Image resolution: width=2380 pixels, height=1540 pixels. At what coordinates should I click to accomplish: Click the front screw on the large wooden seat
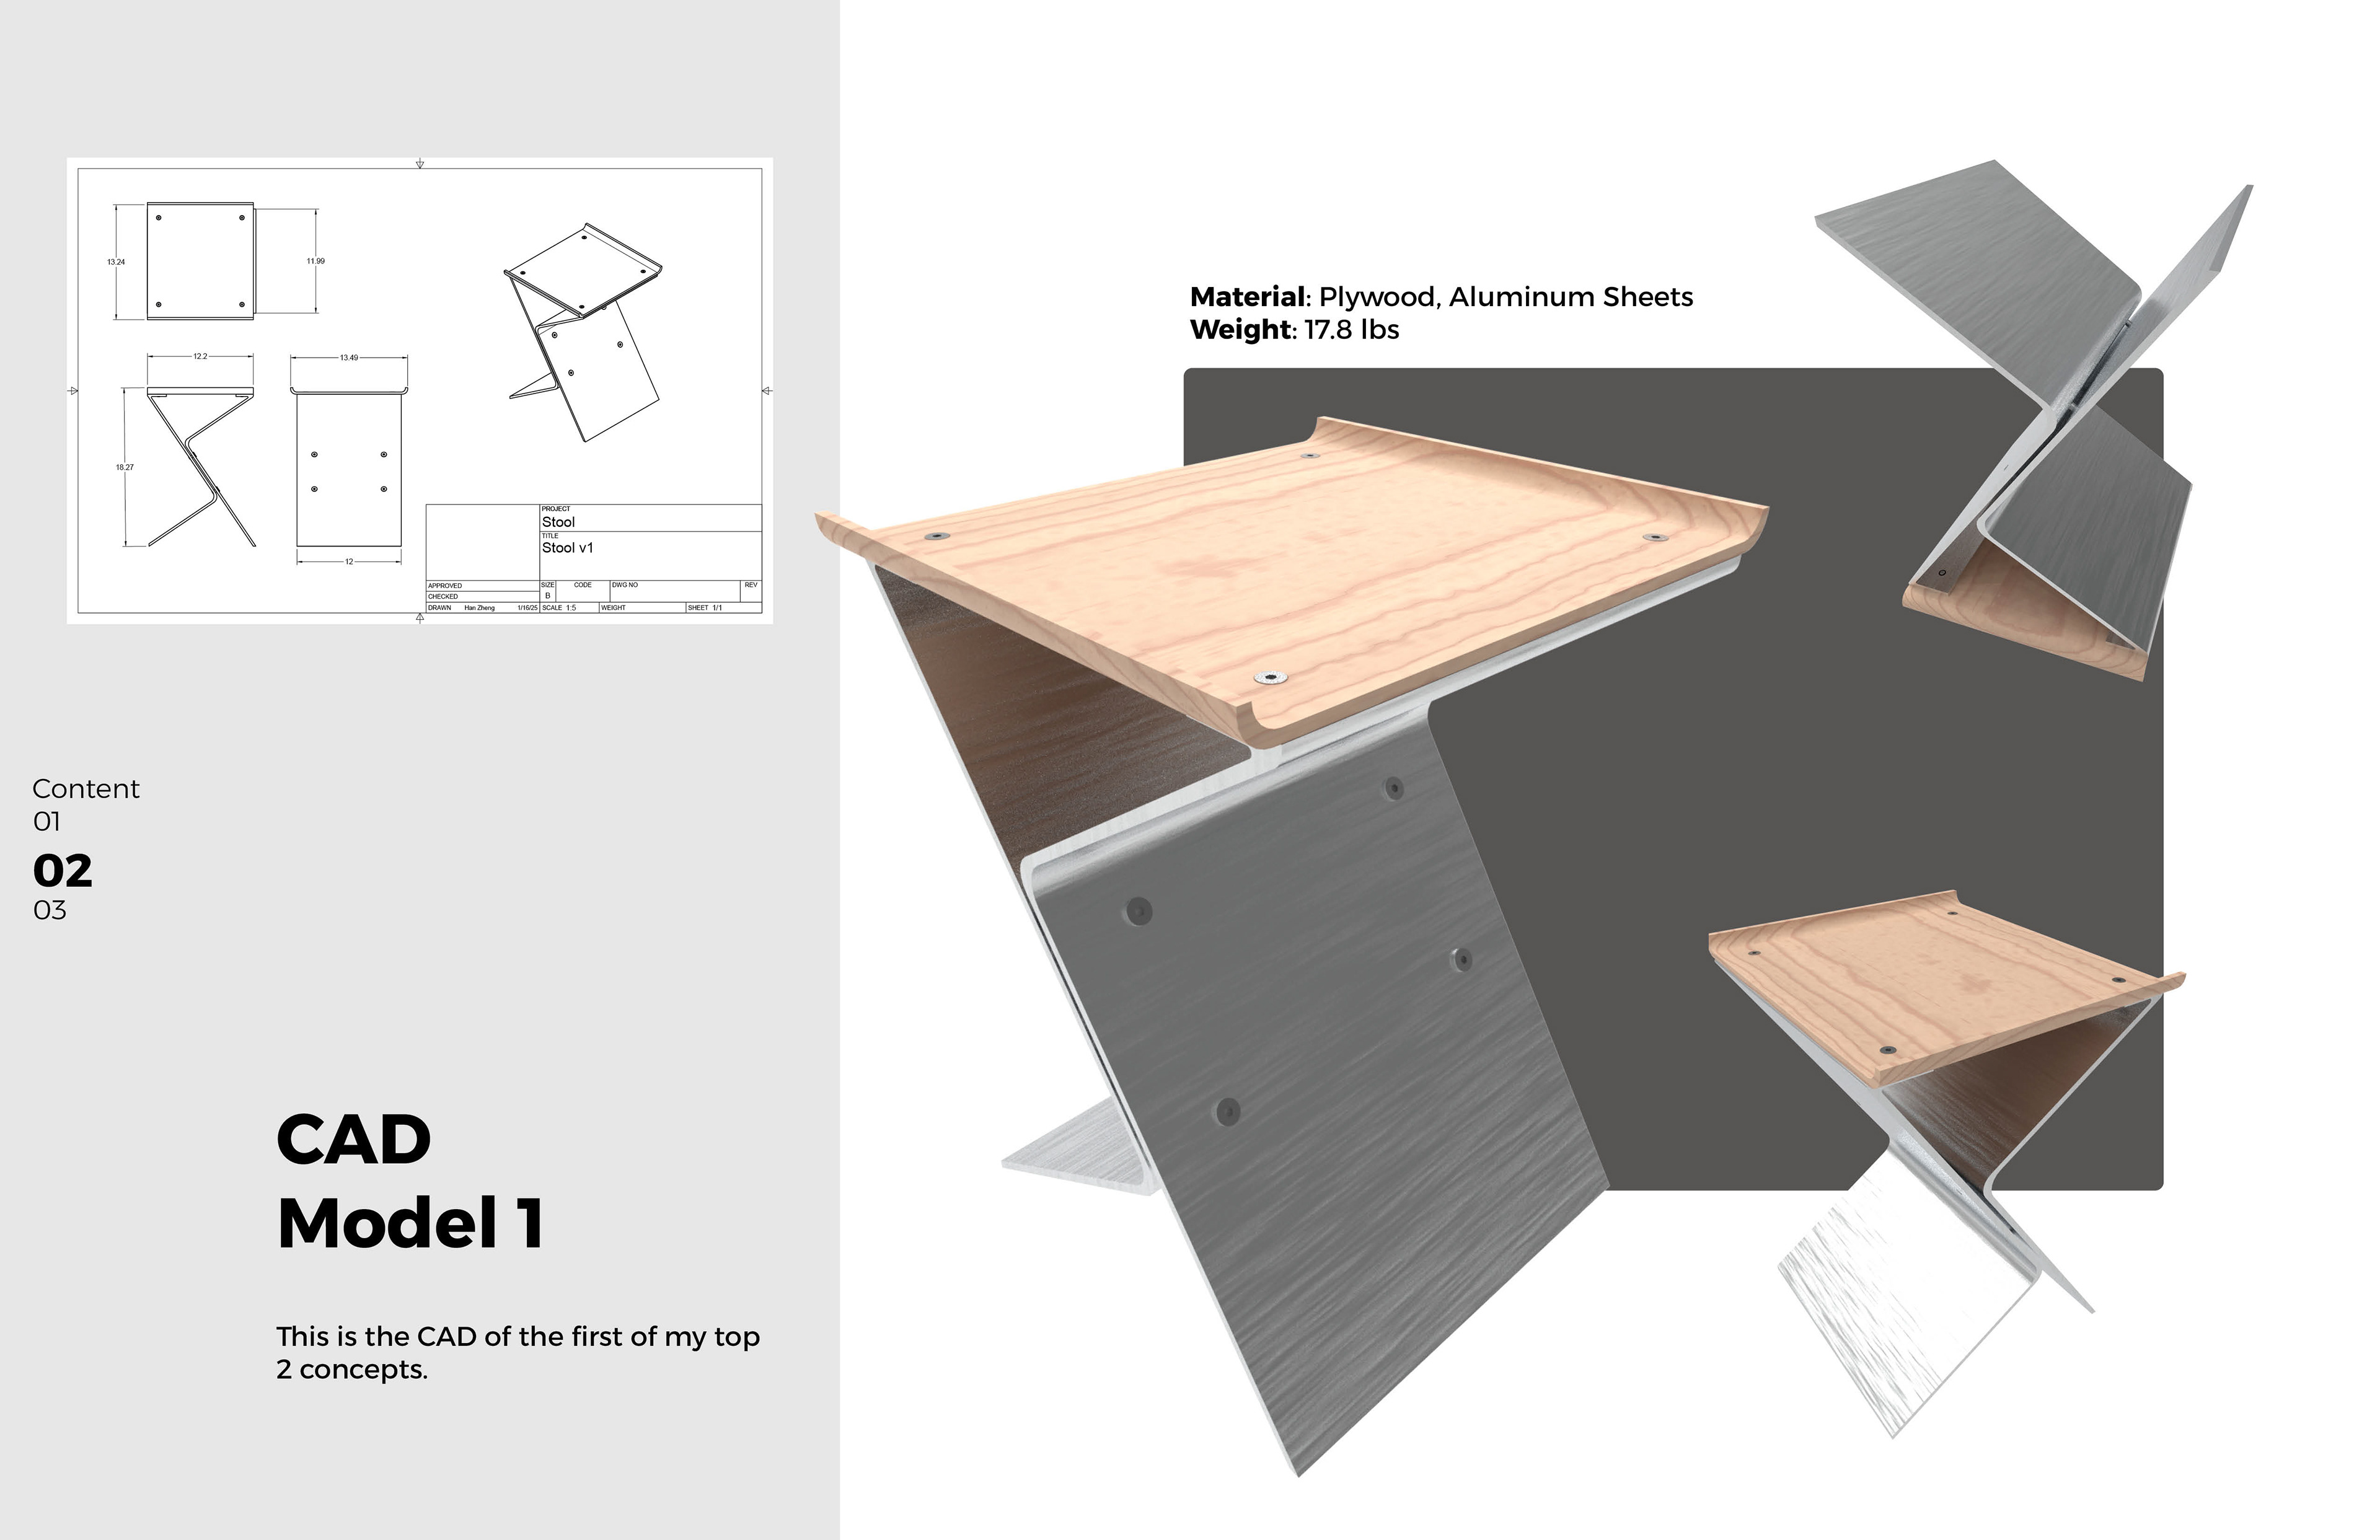click(1270, 678)
